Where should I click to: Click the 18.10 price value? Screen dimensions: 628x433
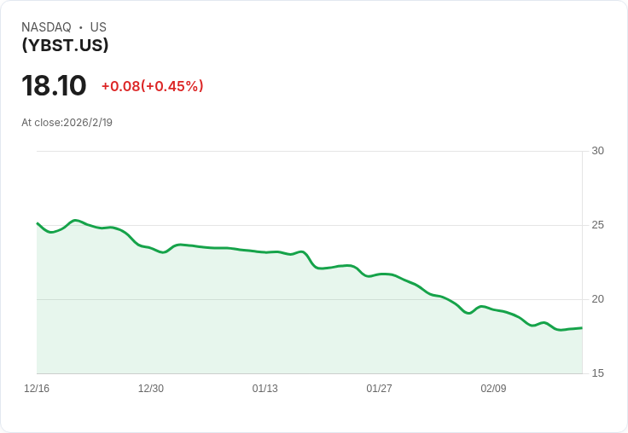pyautogui.click(x=54, y=86)
